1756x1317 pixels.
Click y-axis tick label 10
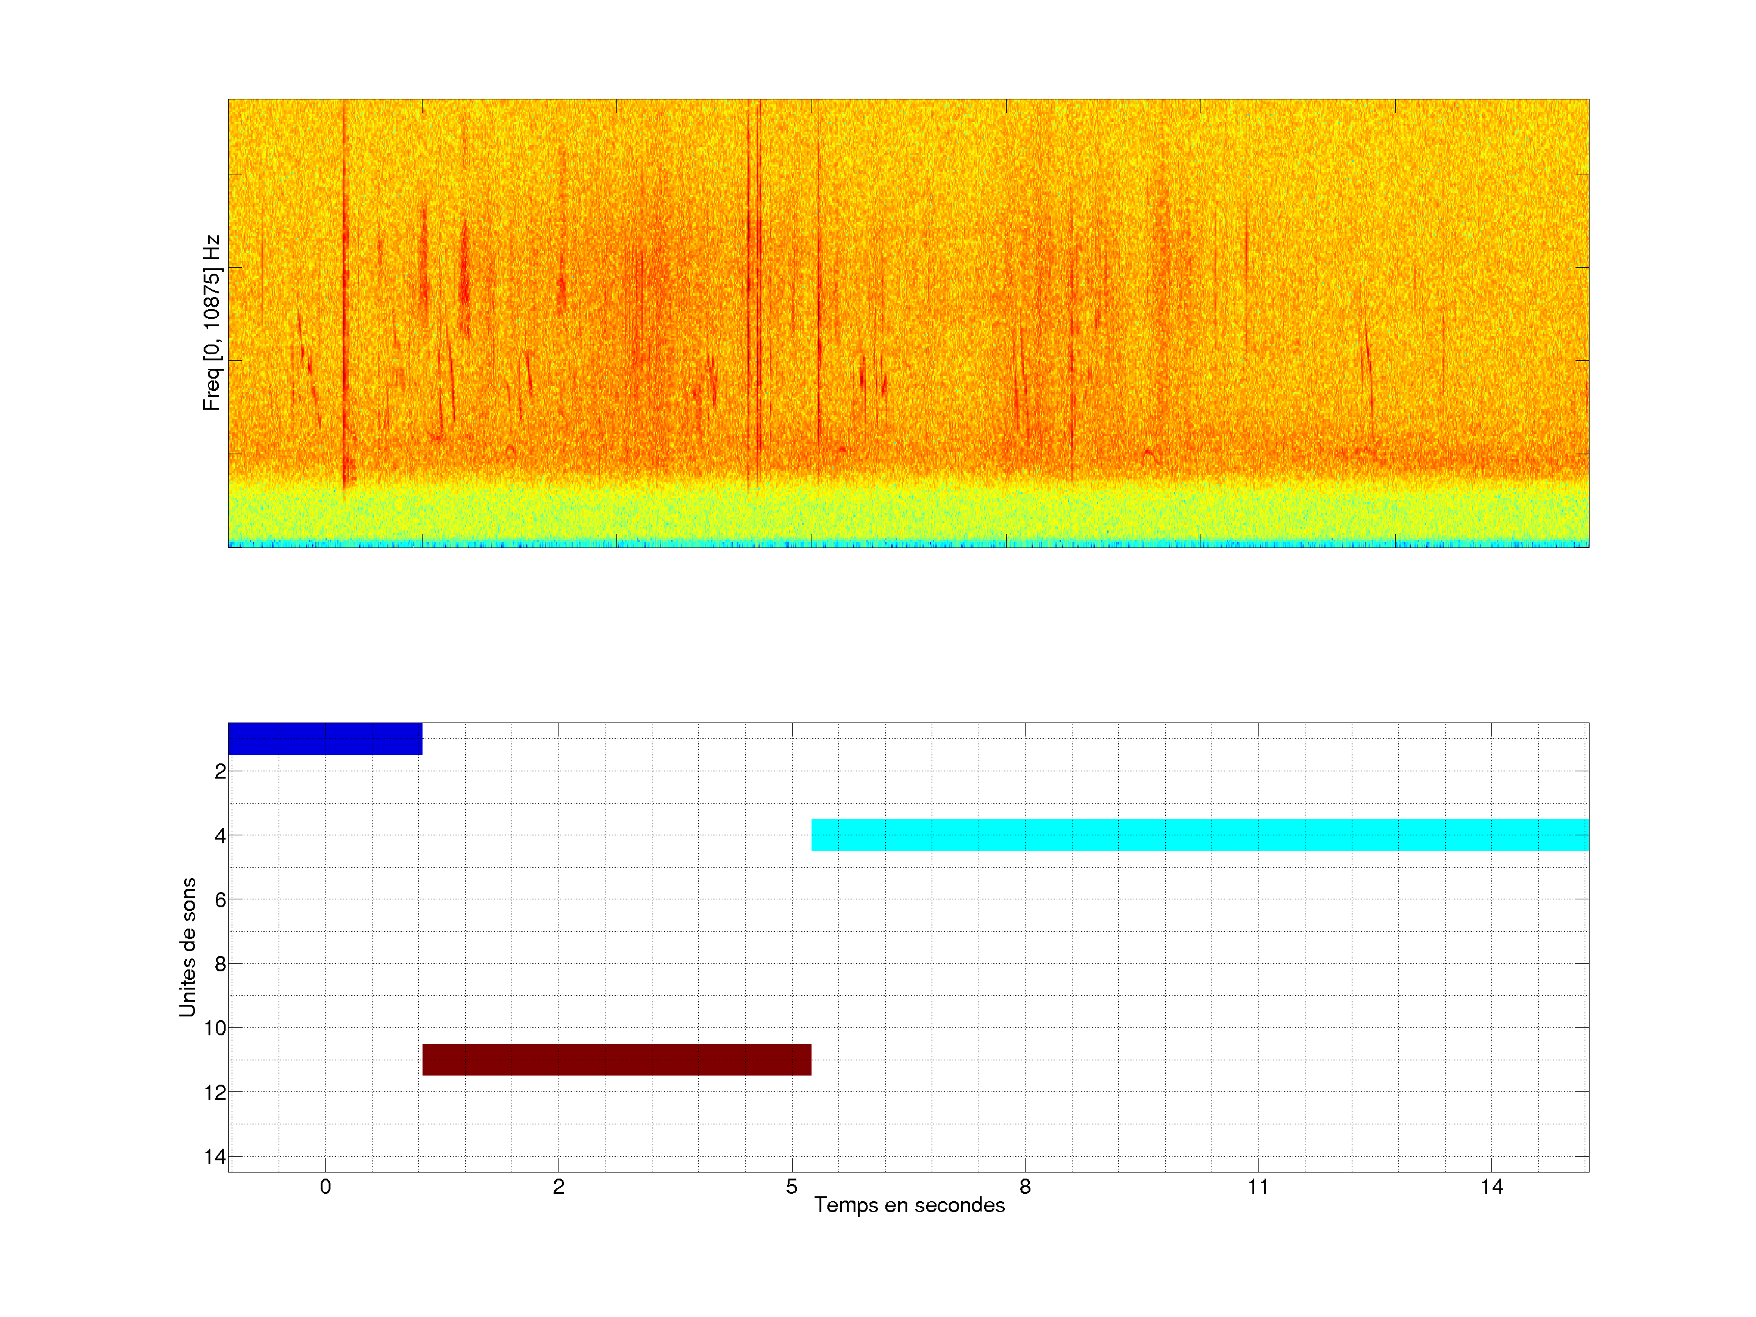(215, 1028)
